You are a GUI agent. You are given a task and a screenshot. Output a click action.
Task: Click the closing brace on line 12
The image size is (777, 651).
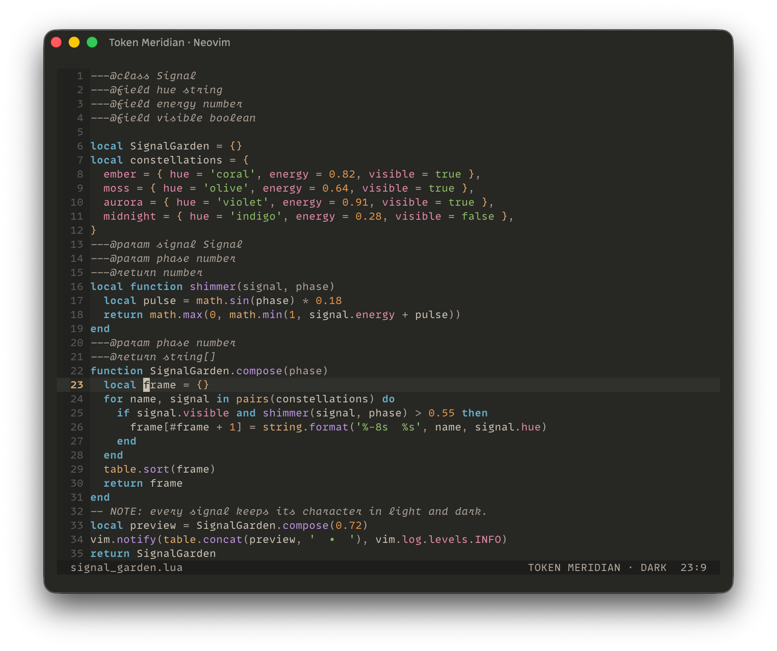(x=94, y=230)
